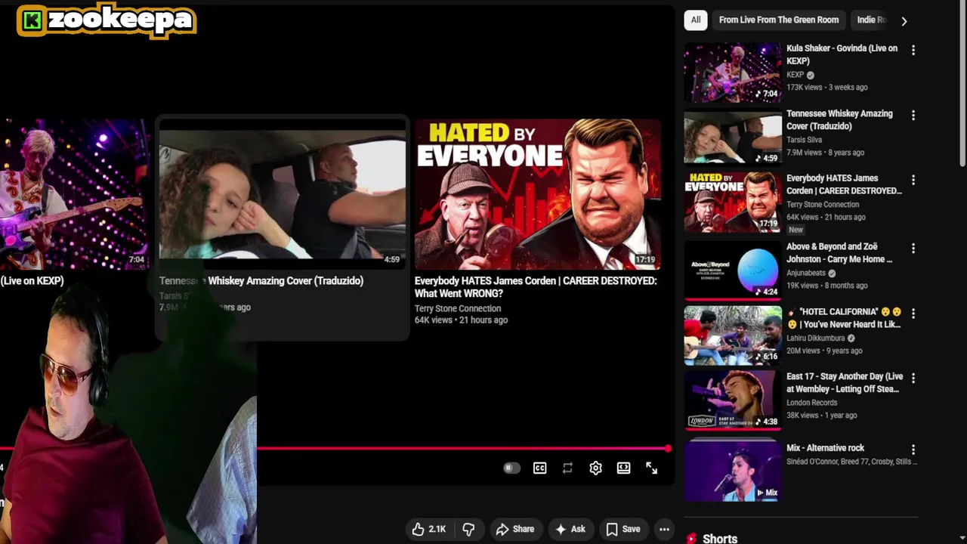Viewport: 967px width, 544px height.
Task: Open Kula Shaker Govinda sidebar thumbnail
Action: 733,73
